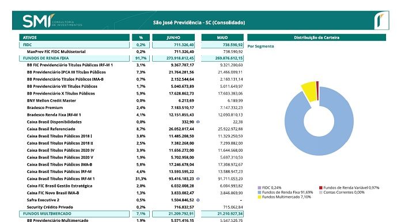
Task: Select Caixa FIC Novo Brasil IMA-B row
Action: coord(53,193)
